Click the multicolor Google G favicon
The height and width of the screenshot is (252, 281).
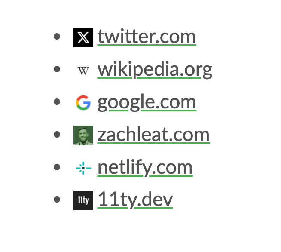pos(83,103)
